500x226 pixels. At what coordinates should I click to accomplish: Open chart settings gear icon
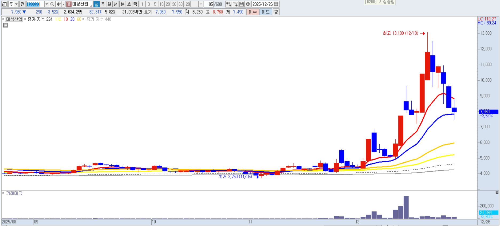pyautogui.click(x=248, y=4)
